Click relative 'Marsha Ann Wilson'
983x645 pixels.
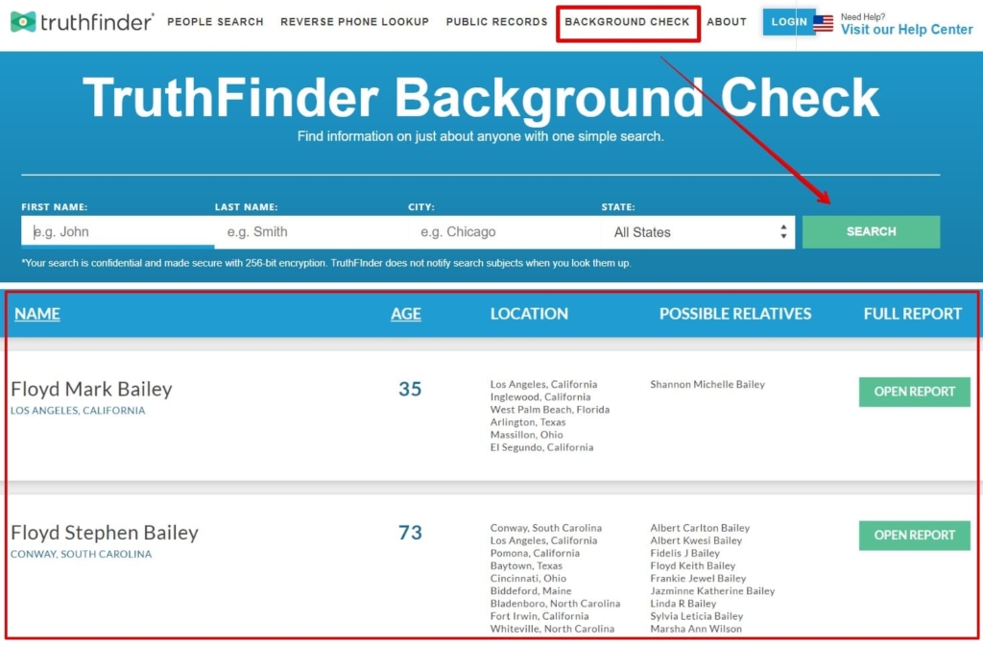point(696,629)
